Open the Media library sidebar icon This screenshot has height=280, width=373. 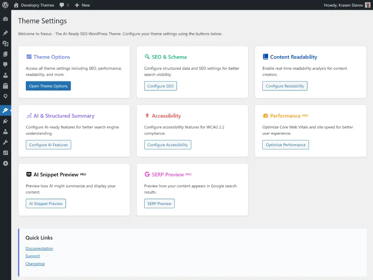tap(5, 44)
